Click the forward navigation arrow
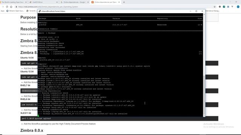Image resolution: width=241 pixels, height=135 pixels. (x=3, y=7)
